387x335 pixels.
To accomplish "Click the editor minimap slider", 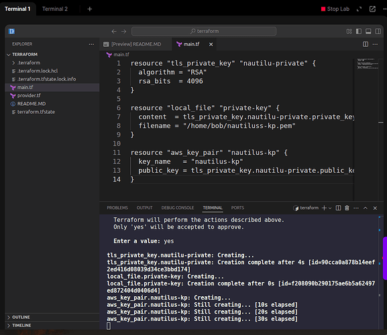I will (x=368, y=64).
